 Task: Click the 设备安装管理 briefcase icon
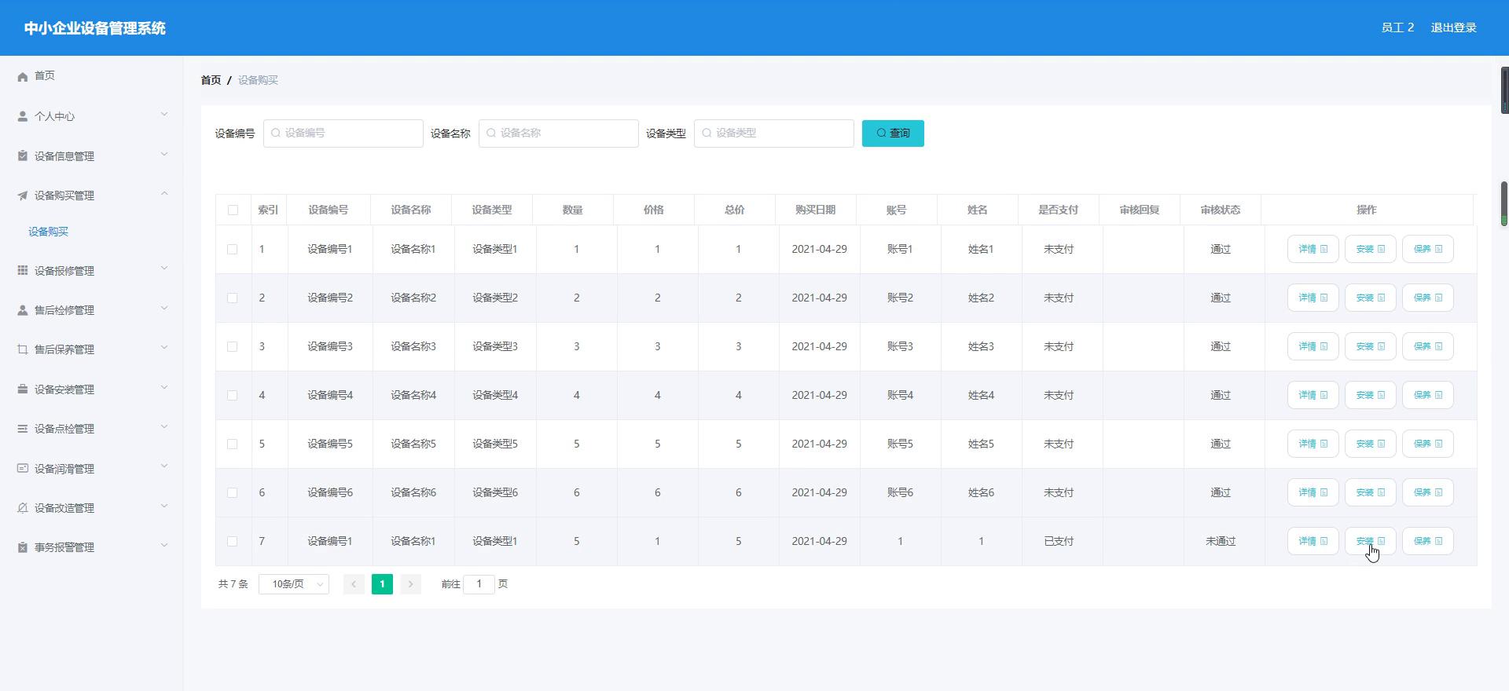point(23,389)
